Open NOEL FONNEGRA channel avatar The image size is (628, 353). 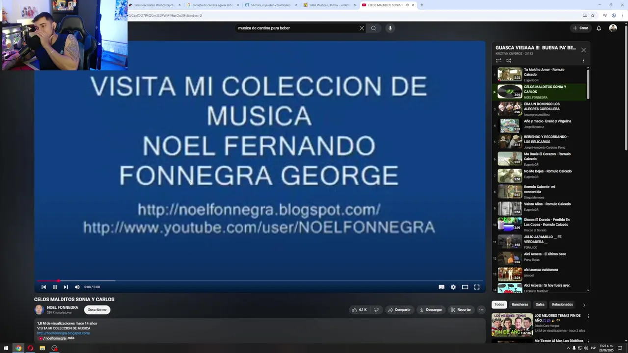[x=39, y=309]
